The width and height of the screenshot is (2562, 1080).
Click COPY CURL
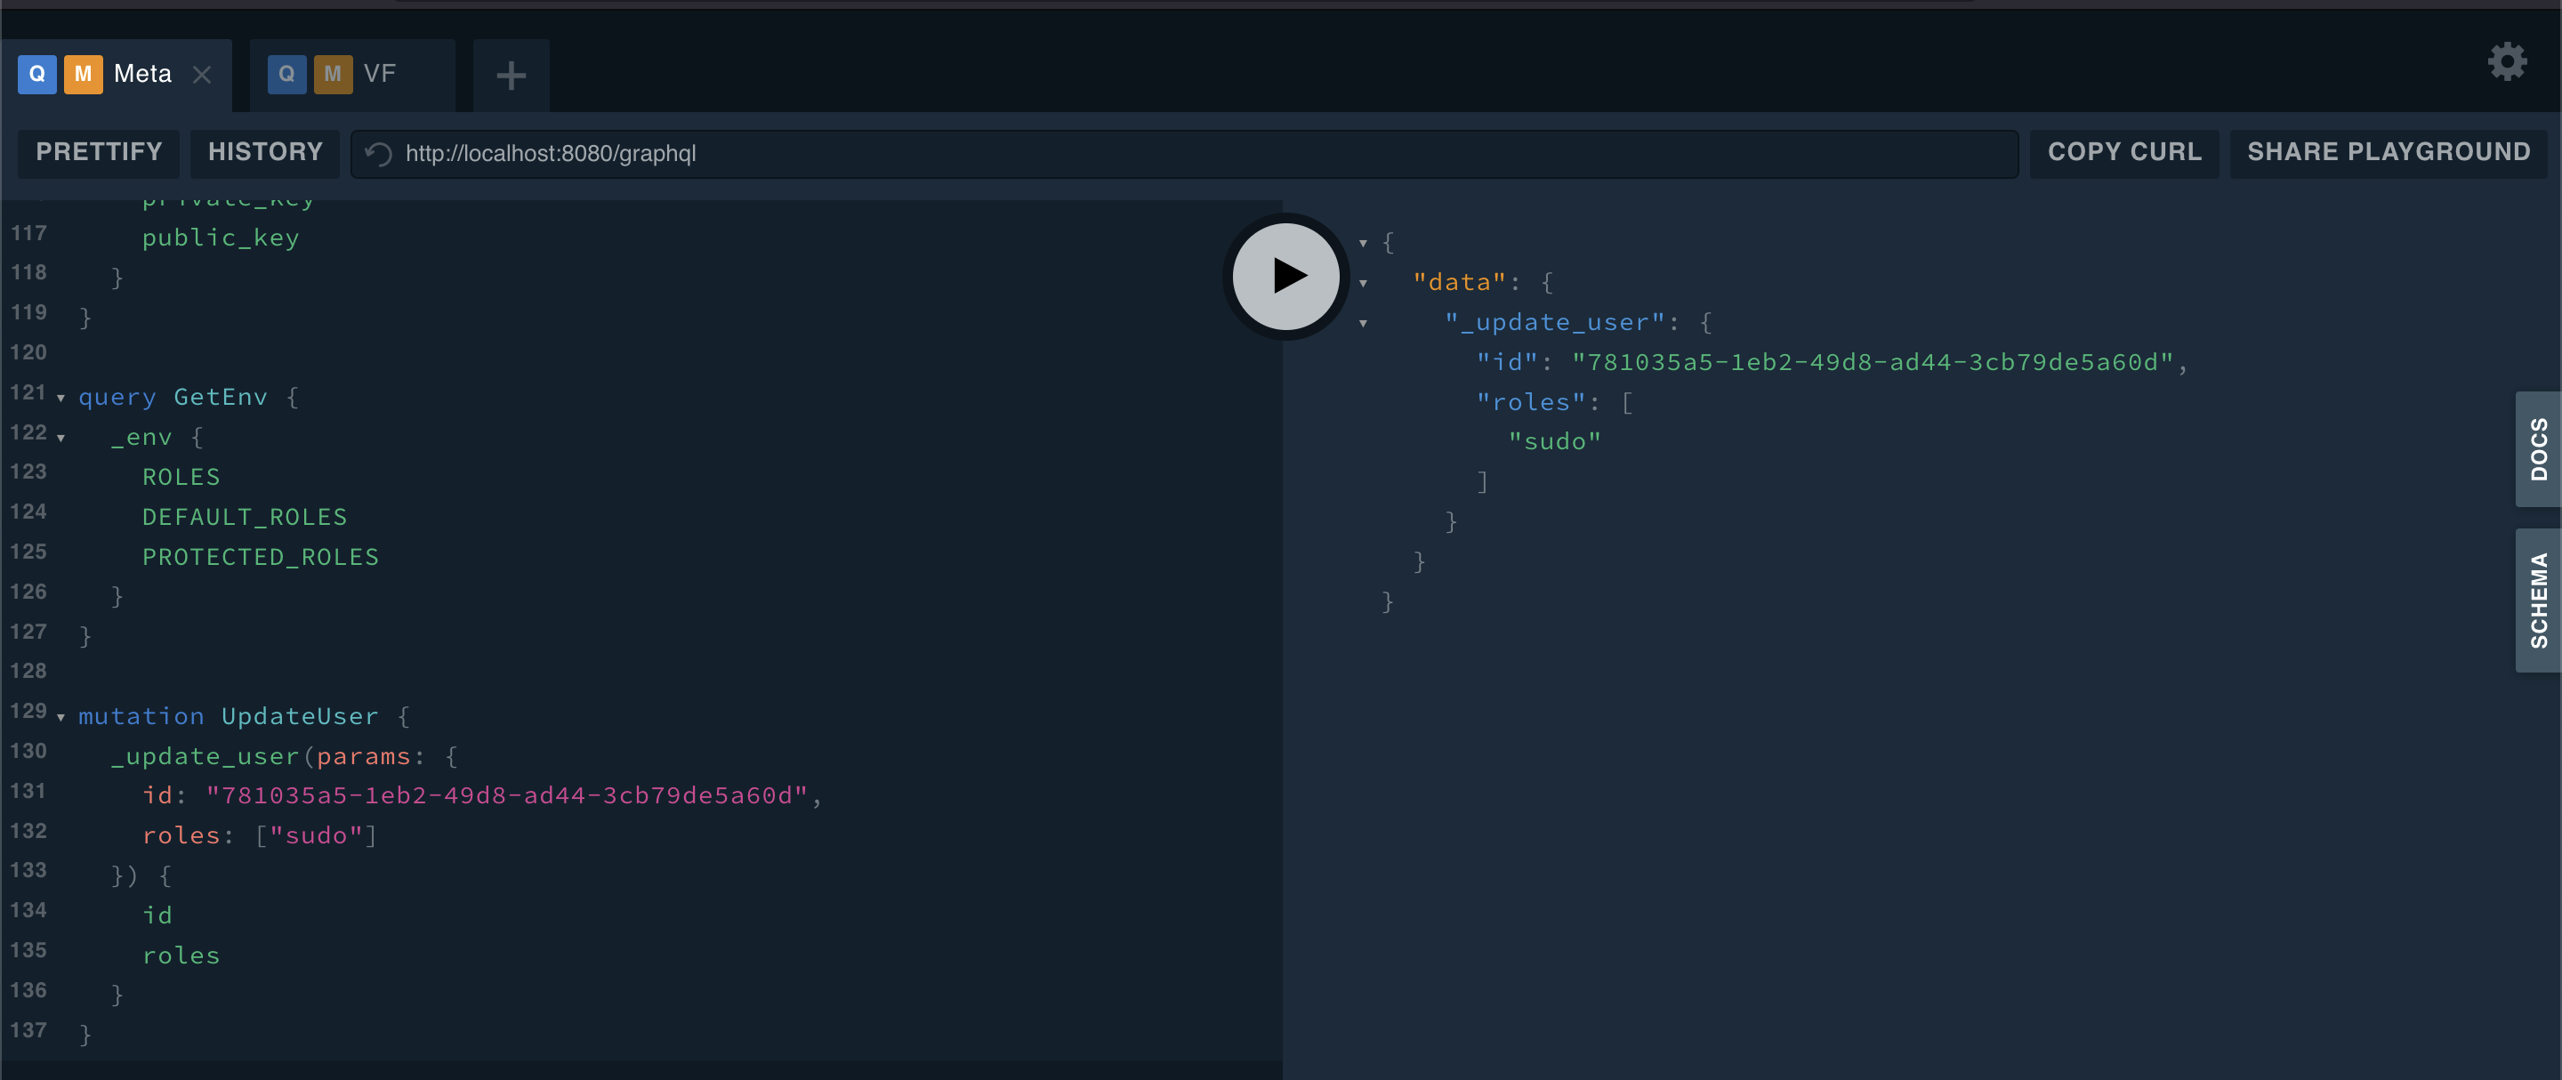point(2123,152)
